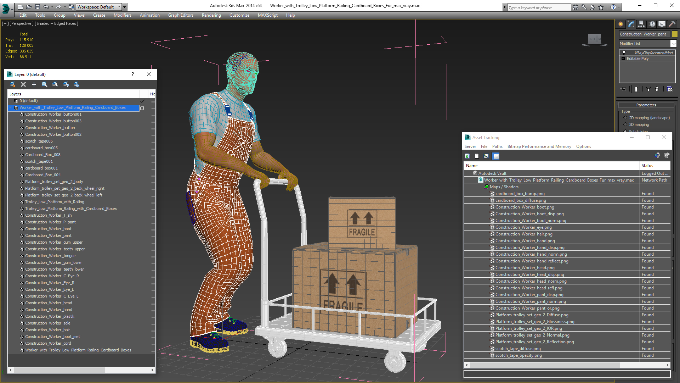Open the Undo history dropdown arrow
This screenshot has width=680, height=383.
[x=52, y=7]
